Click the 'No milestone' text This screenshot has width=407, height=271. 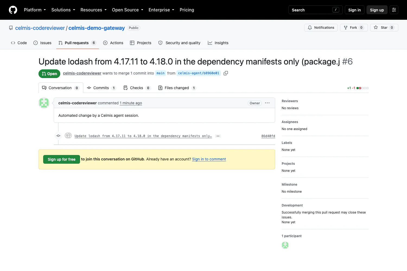click(x=292, y=192)
